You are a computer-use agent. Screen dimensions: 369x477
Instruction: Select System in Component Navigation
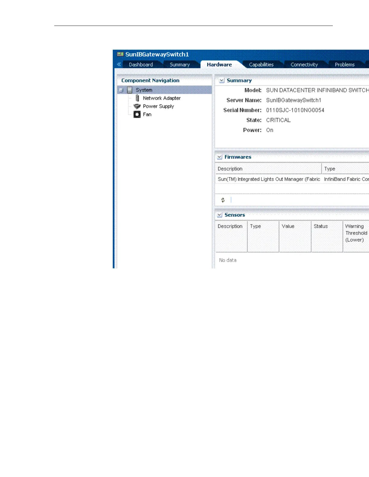(165, 90)
